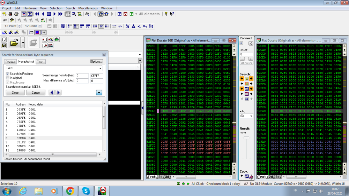
Task: Click the grid table icon between the navigation arrows
Action: (x=49, y=14)
